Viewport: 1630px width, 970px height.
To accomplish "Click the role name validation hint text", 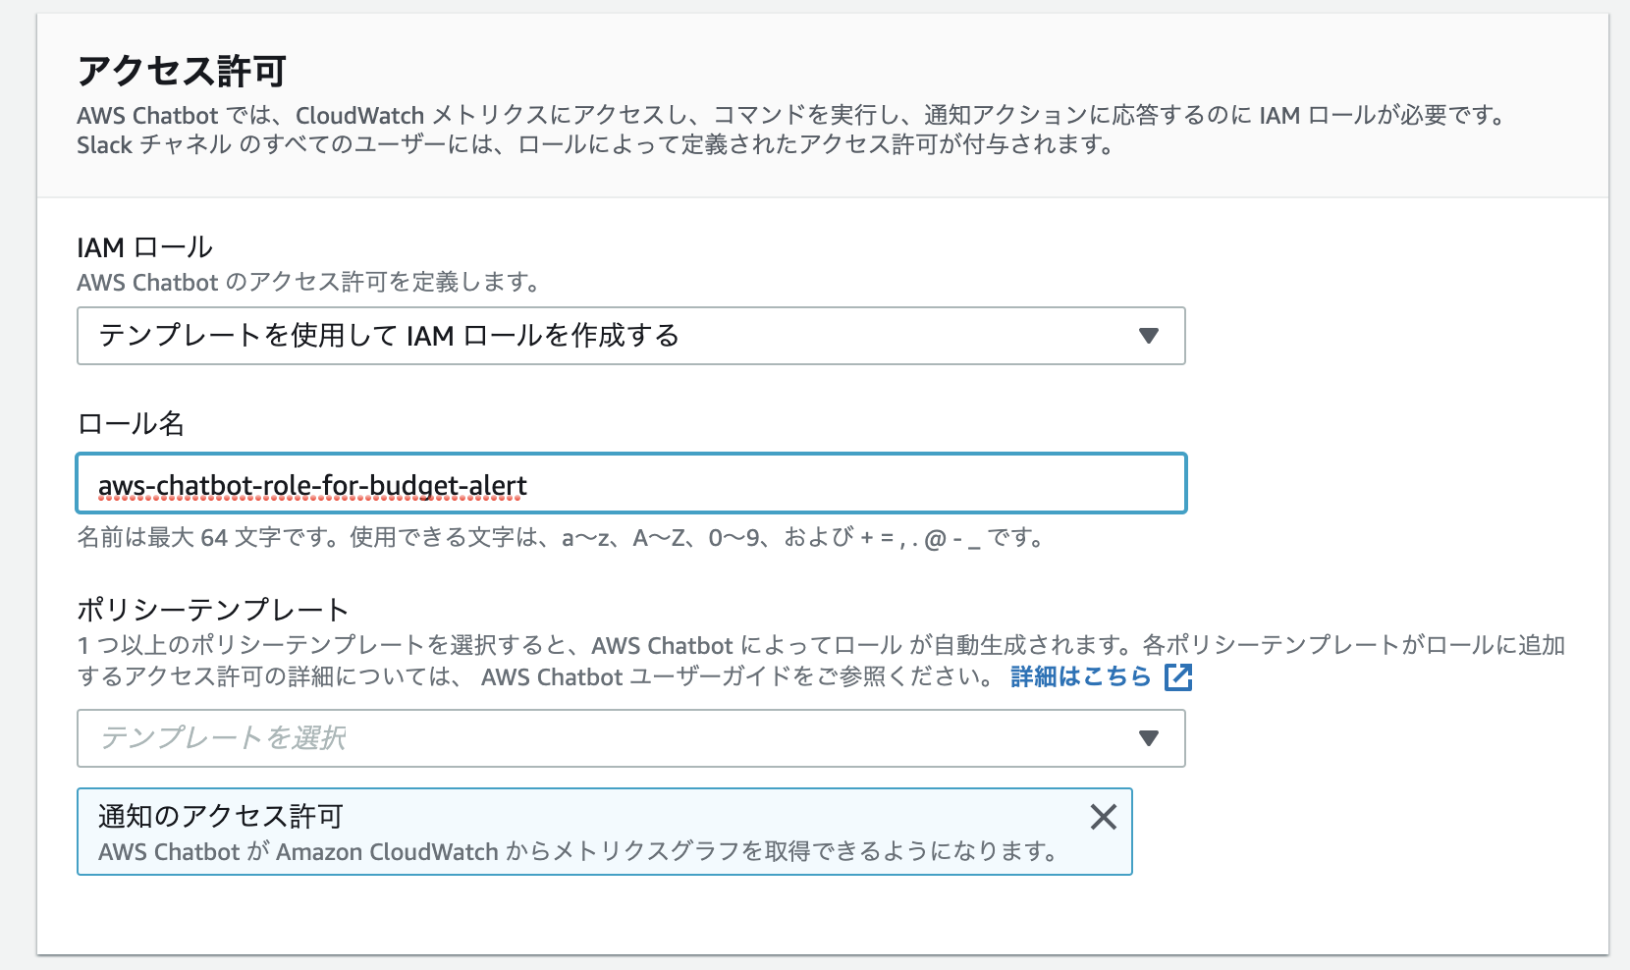I will click(x=560, y=537).
